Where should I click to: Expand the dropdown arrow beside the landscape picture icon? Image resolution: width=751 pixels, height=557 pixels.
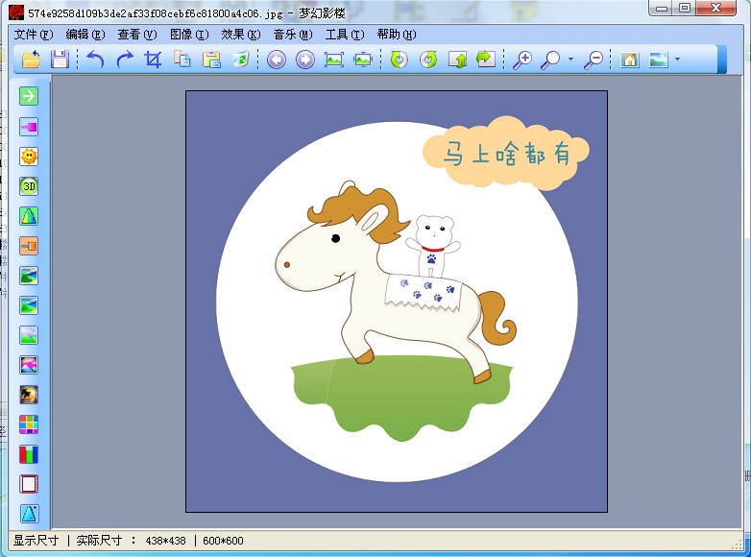[x=677, y=60]
